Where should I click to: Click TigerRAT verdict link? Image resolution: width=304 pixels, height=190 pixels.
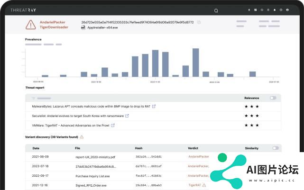pyautogui.click(x=194, y=185)
